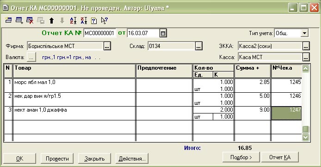Screen dimensions: 321x167
Task: Click the add row icon with plus
Action: pos(19,20)
